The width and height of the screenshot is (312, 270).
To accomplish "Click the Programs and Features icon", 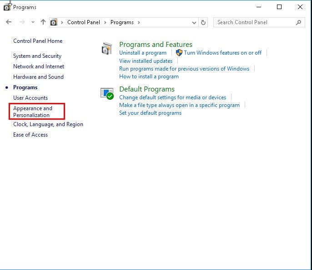I will [x=107, y=48].
